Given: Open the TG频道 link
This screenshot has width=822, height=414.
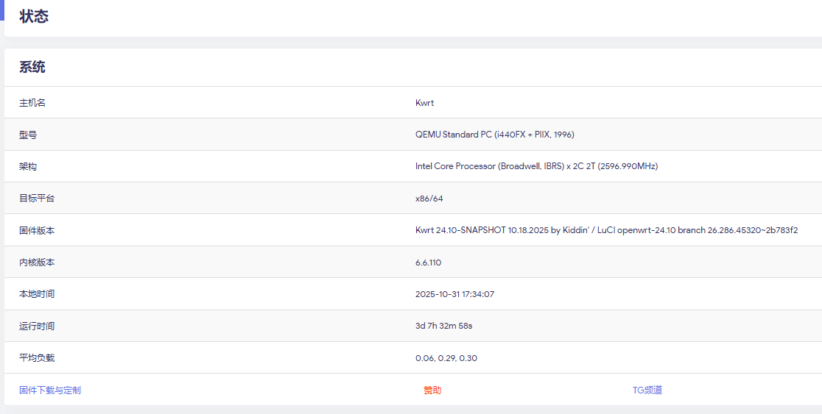Looking at the screenshot, I should (647, 390).
